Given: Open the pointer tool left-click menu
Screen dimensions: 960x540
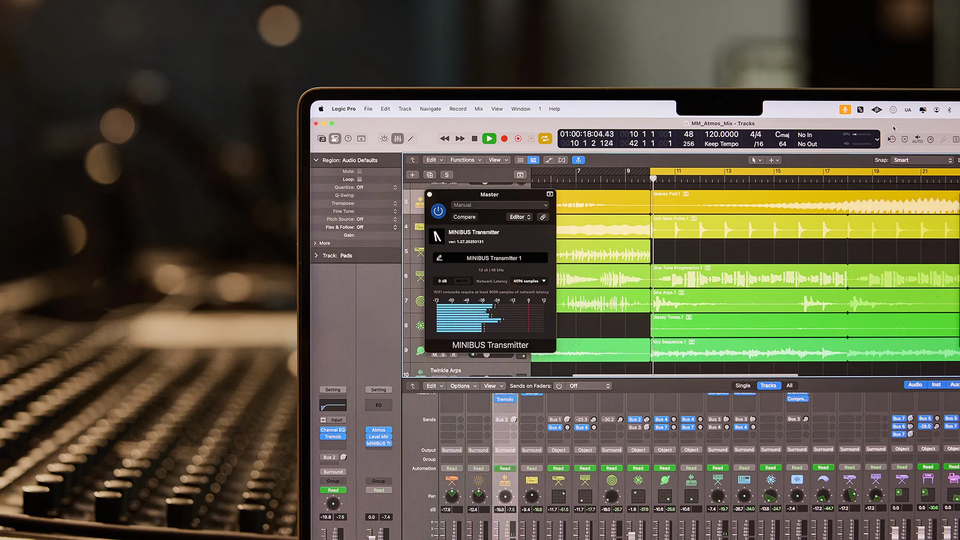Looking at the screenshot, I should coord(756,160).
